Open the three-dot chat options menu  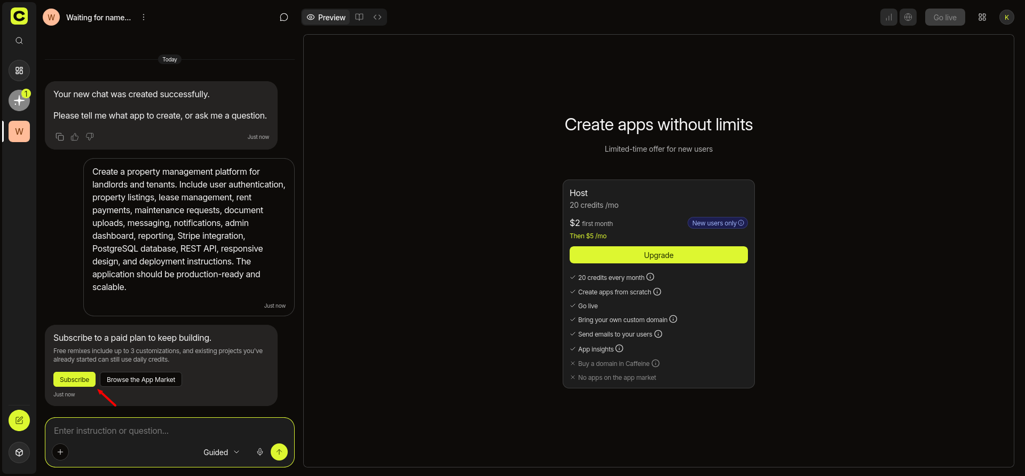click(x=144, y=17)
